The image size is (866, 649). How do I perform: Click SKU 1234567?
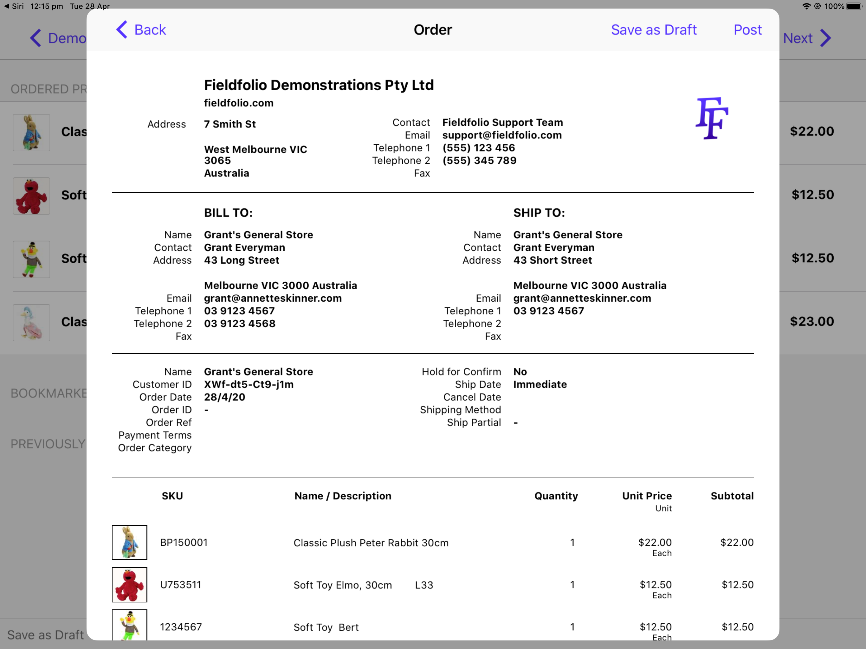point(181,627)
